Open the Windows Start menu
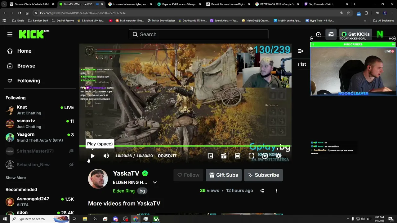 (5, 219)
